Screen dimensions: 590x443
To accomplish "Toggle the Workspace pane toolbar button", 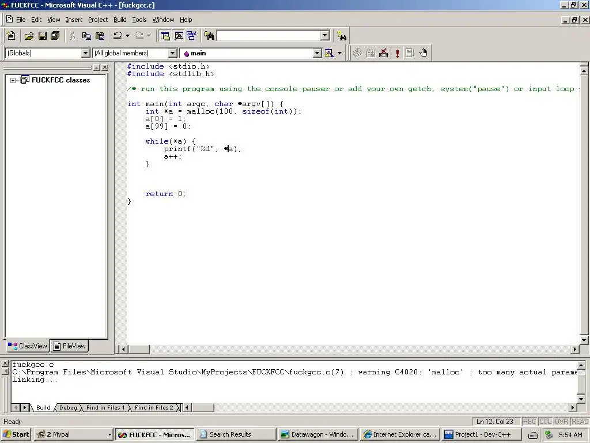I will 165,36.
